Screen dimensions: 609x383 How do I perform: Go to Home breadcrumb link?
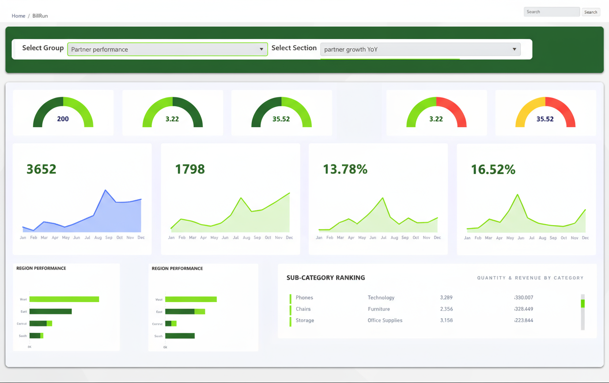click(x=19, y=16)
